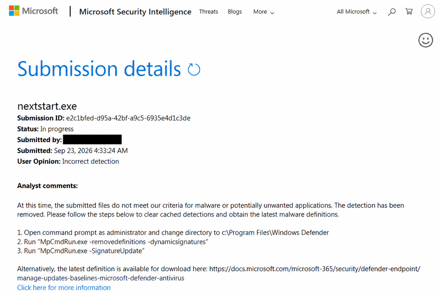The width and height of the screenshot is (438, 294).
Task: Go to Microsoft Security Intelligence home
Action: coord(135,12)
